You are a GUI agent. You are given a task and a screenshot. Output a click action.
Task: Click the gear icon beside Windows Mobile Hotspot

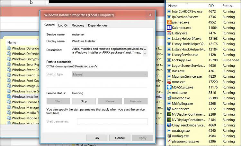tap(9, 118)
